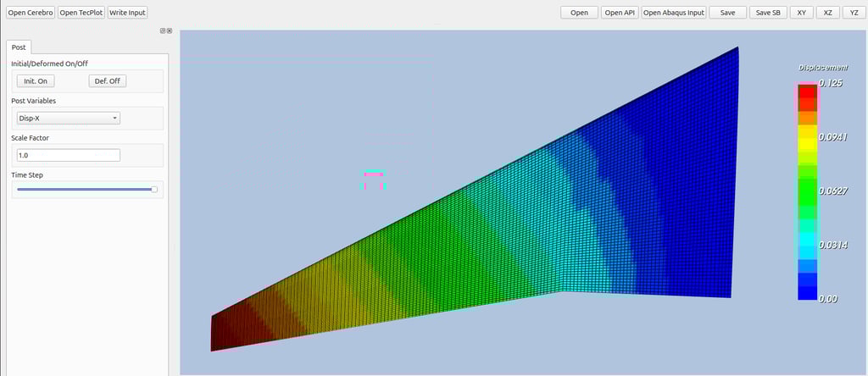Close the Post dock panel icon
868x376 pixels.
click(x=170, y=31)
